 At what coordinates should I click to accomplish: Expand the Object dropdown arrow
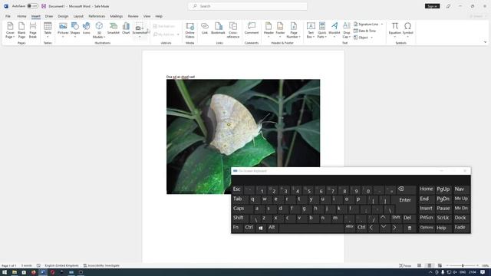(371, 38)
